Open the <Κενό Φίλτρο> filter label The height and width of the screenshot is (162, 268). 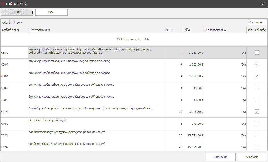tap(12, 23)
